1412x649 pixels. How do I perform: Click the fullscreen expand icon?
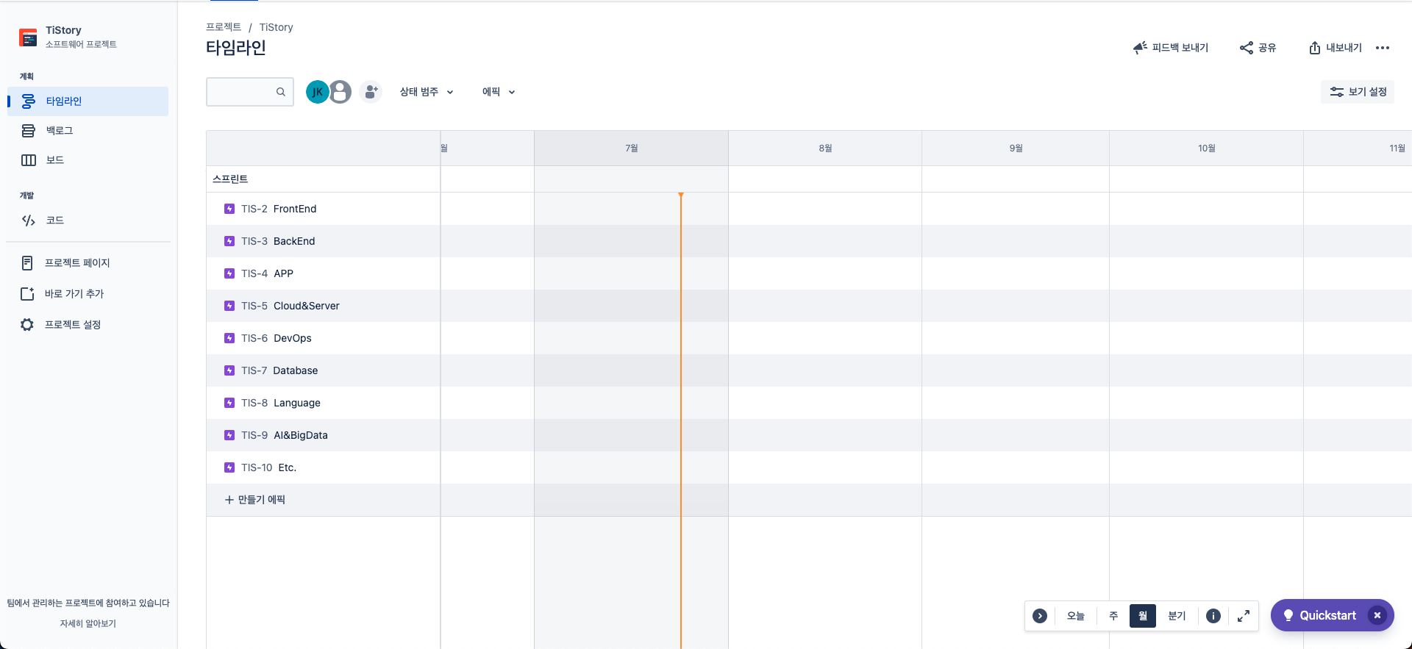pos(1244,616)
